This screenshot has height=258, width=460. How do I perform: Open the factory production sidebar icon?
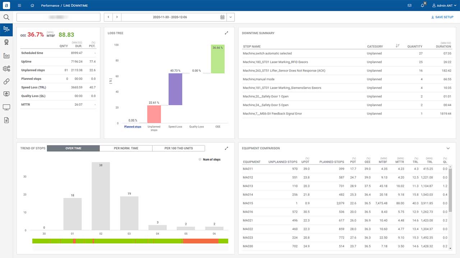pyautogui.click(x=6, y=56)
